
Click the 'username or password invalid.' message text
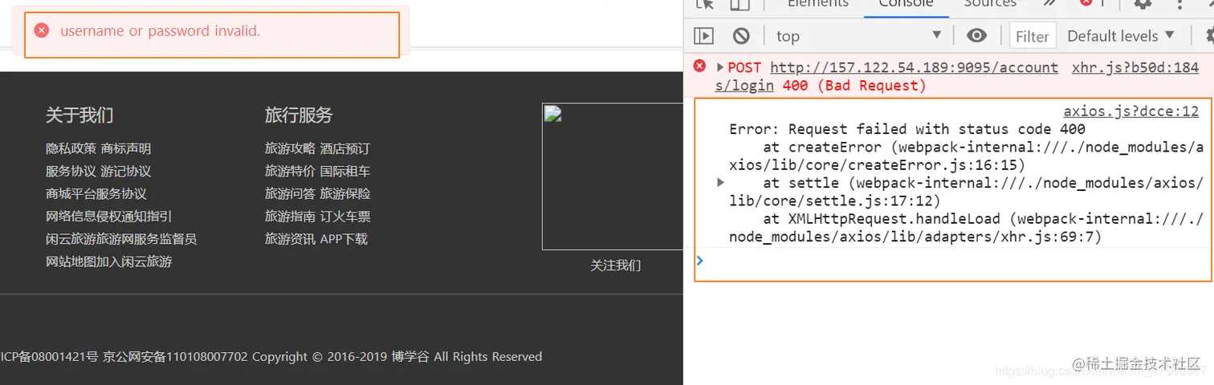point(161,31)
